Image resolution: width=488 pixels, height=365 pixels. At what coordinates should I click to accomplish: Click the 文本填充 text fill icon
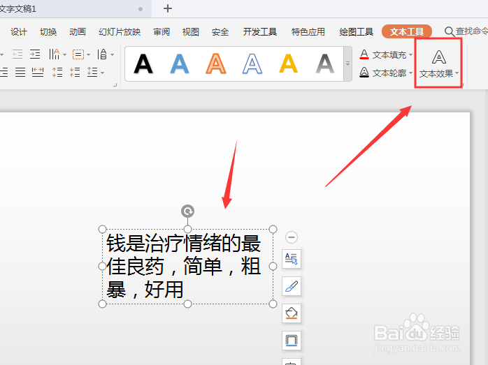point(364,54)
